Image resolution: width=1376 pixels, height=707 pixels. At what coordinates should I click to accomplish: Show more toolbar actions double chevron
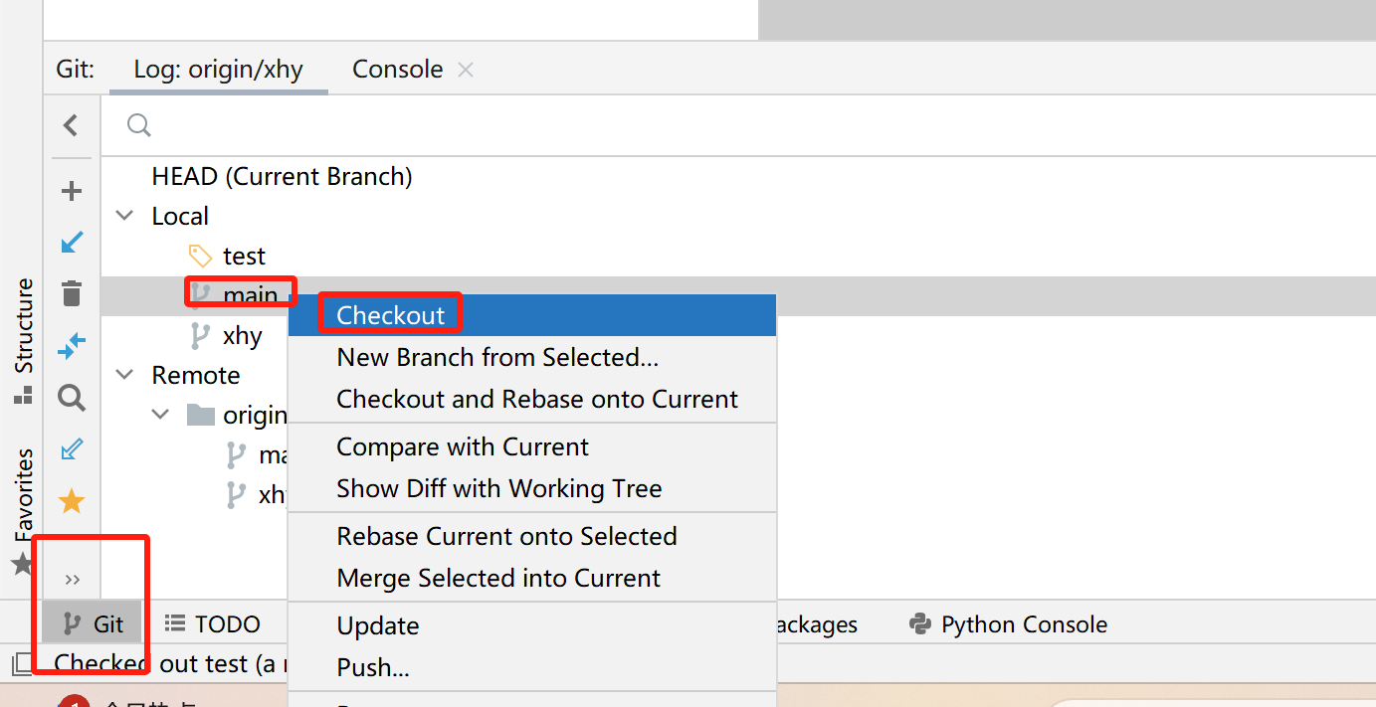pos(72,580)
